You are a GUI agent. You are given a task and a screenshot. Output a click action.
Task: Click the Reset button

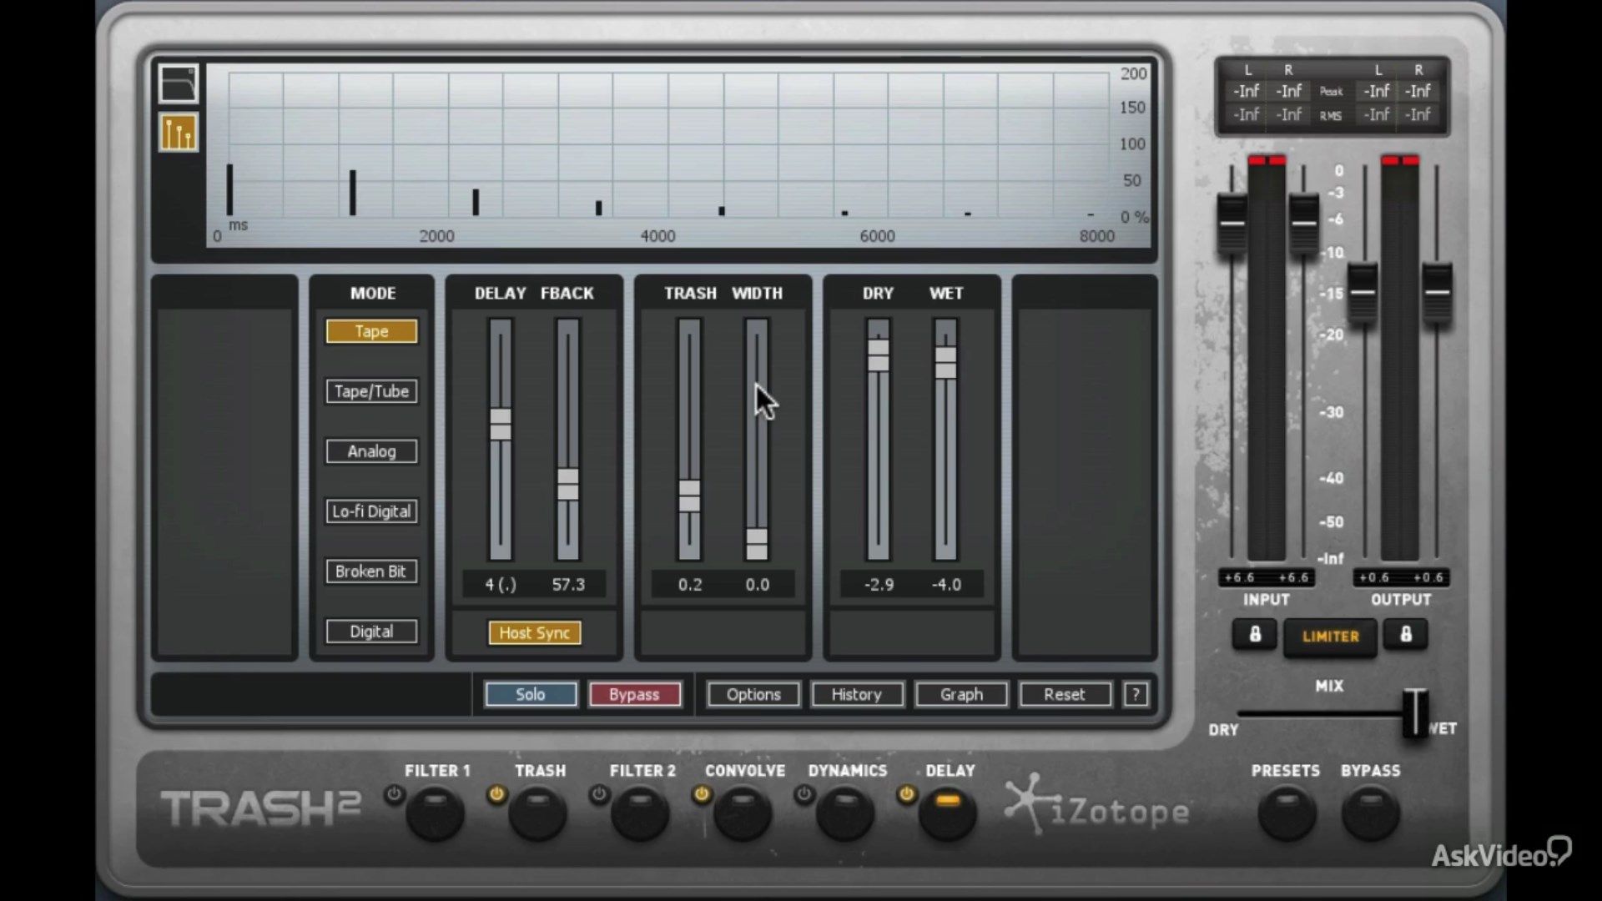(x=1064, y=694)
